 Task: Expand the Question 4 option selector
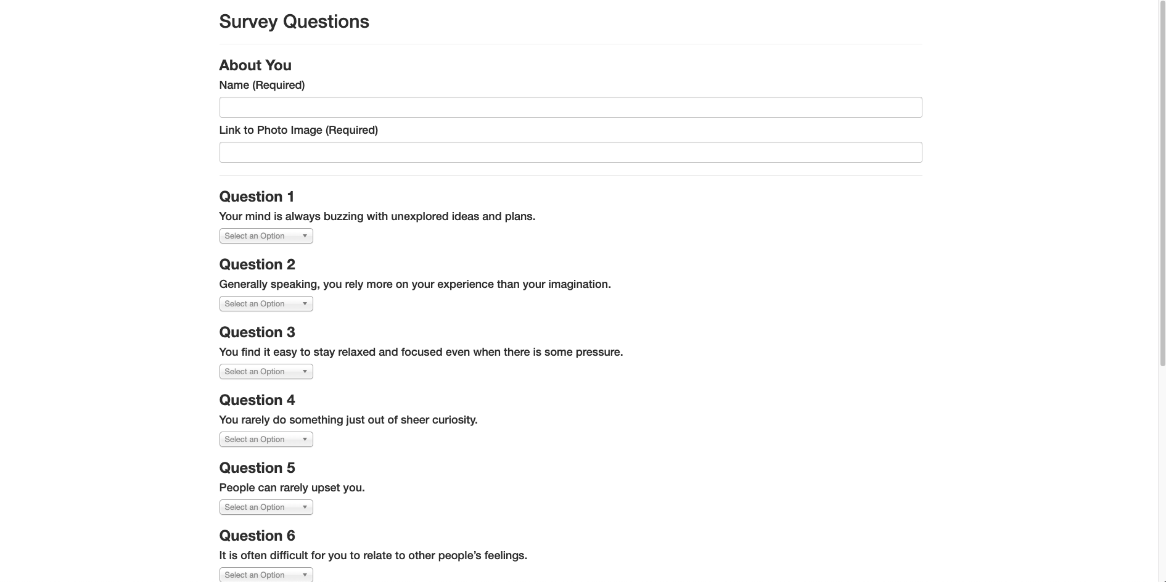tap(266, 440)
